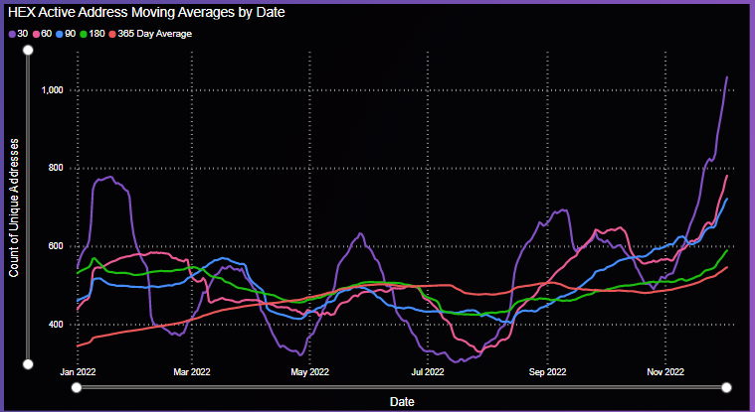The width and height of the screenshot is (755, 412).
Task: Click the top handle of the vertical range slider
Action: pyautogui.click(x=29, y=50)
